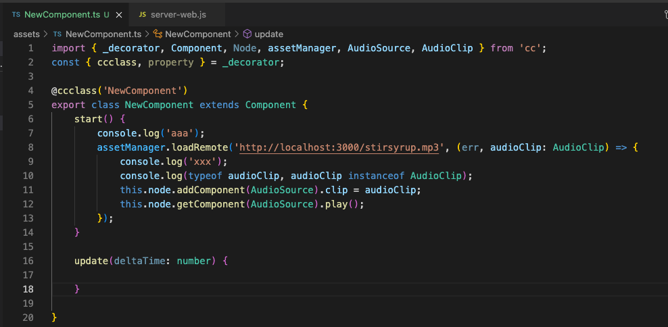Click the TS icon in the breadcrumb

[x=57, y=34]
